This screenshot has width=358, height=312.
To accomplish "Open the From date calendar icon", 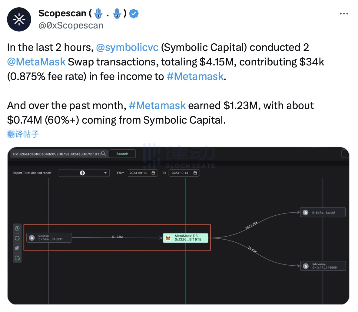I will pos(153,173).
